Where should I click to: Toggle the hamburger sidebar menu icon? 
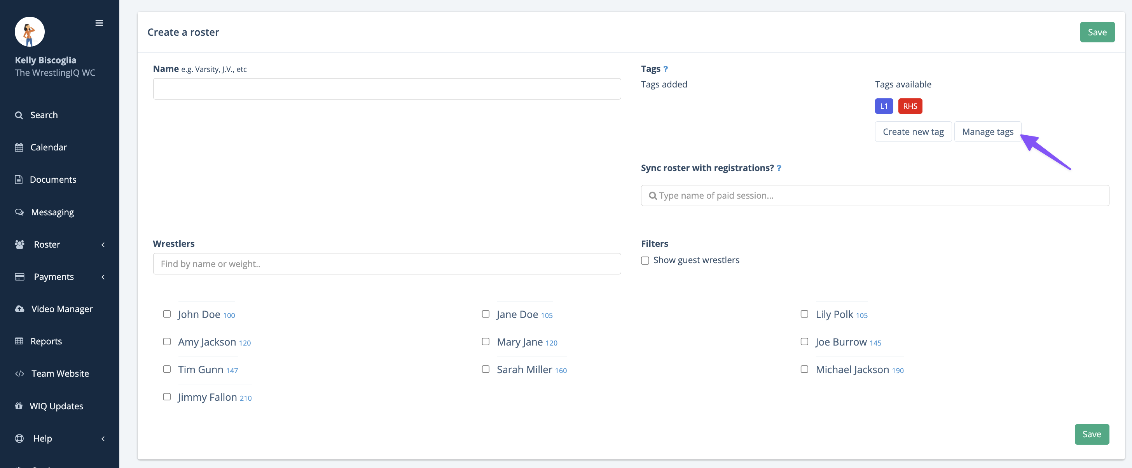pos(99,23)
